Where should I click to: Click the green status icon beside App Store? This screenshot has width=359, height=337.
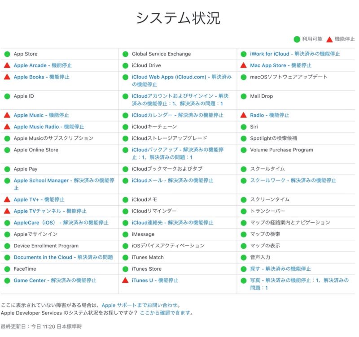click(x=8, y=54)
